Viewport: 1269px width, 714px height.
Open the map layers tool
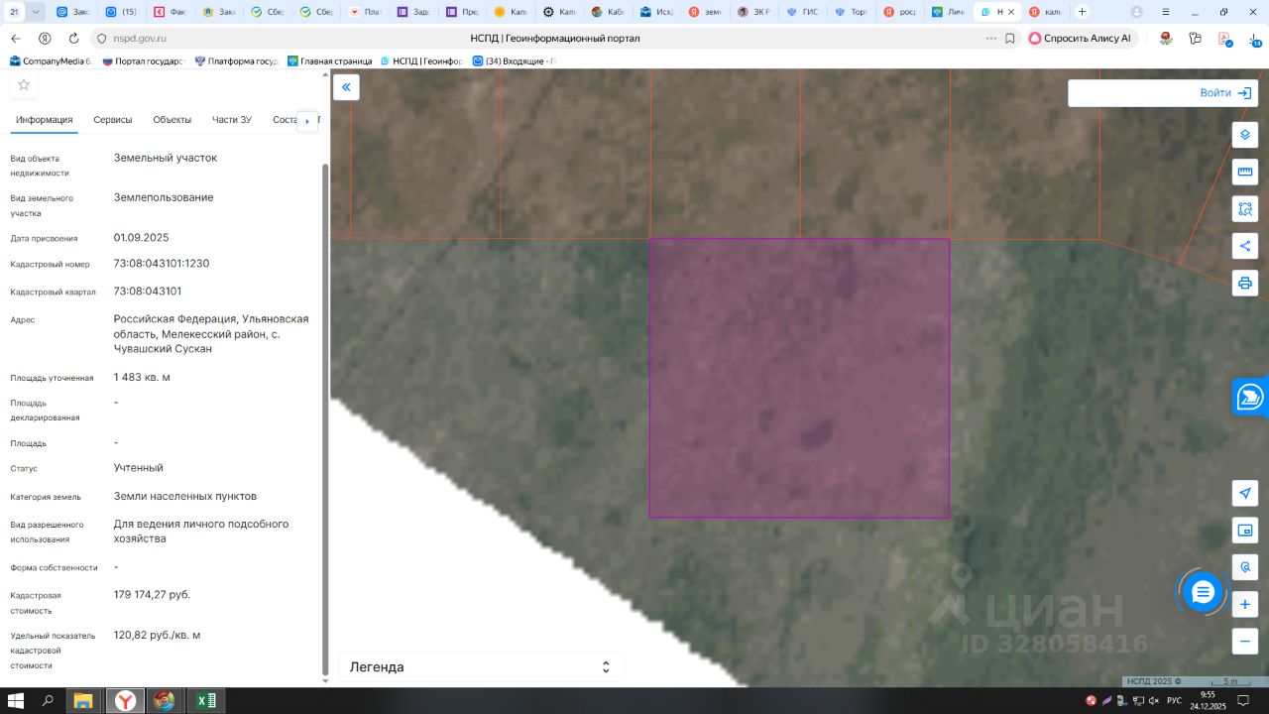(x=1245, y=135)
